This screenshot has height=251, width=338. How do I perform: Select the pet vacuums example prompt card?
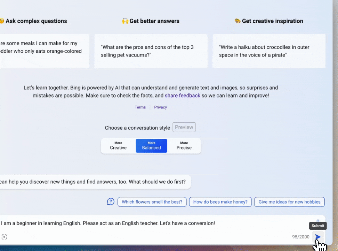tap(151, 51)
